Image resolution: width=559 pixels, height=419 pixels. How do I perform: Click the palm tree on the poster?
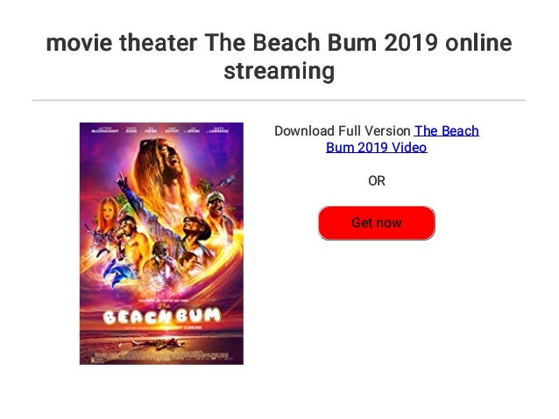[203, 186]
